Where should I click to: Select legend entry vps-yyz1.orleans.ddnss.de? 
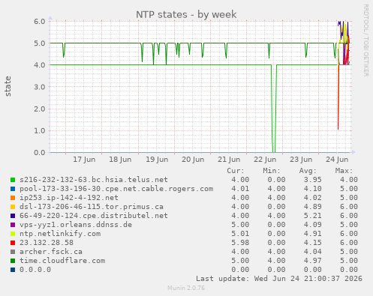(76, 225)
